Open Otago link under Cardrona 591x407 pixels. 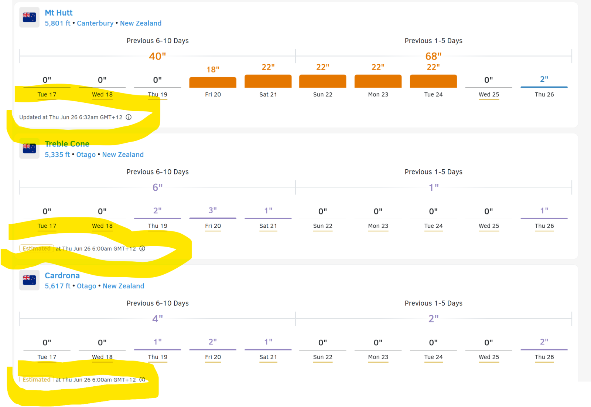coord(86,286)
